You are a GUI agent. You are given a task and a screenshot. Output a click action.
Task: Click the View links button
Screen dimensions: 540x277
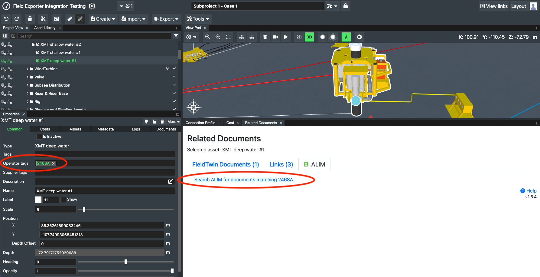tap(494, 6)
